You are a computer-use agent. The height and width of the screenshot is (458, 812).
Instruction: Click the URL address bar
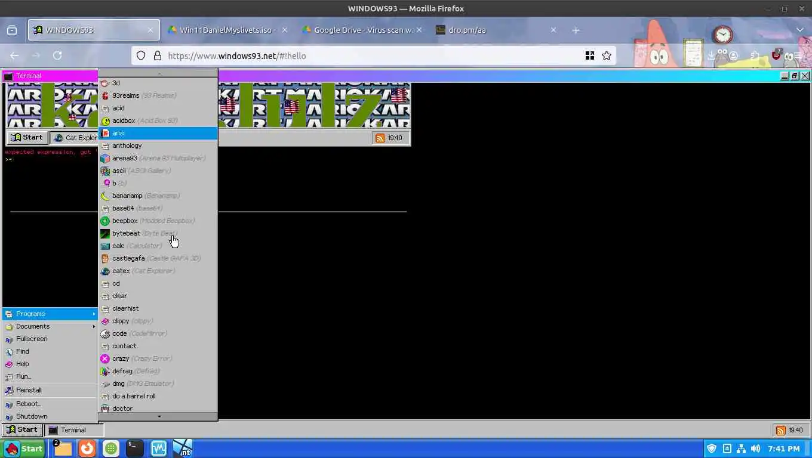pos(374,55)
